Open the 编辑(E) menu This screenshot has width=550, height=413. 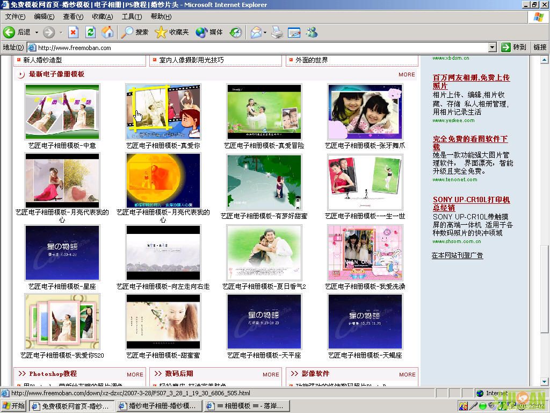click(44, 17)
